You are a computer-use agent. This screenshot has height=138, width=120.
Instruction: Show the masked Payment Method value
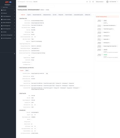pyautogui.click(x=35, y=131)
